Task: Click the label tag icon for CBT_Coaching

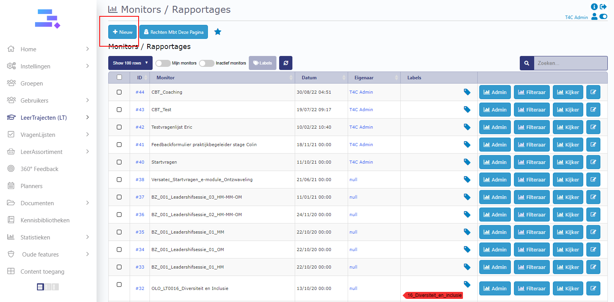Action: click(x=467, y=92)
